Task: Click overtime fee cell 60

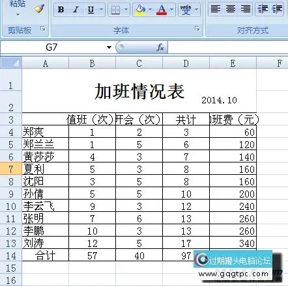Action: point(233,132)
